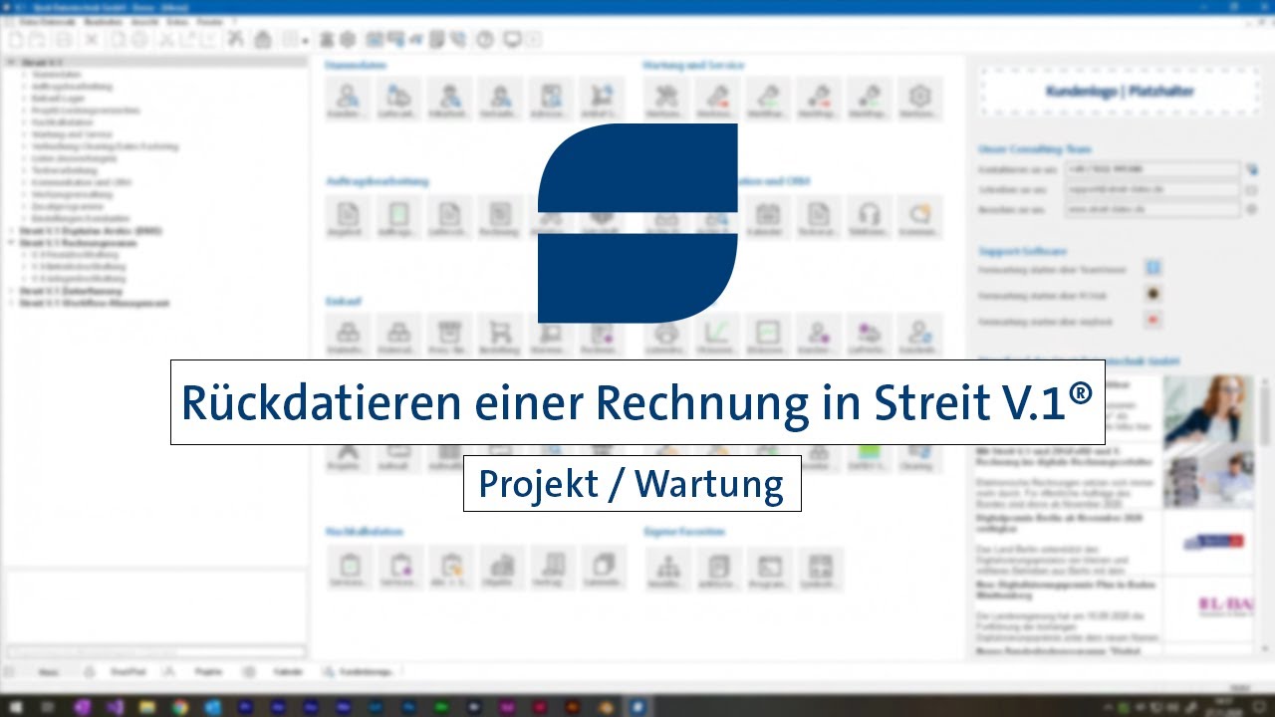Click the news photo of woman with glasses
The width and height of the screenshot is (1275, 717).
[x=1208, y=408]
